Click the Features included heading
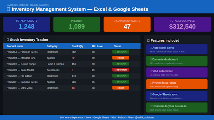Image resolution: width=214 pixels, height=120 pixels. point(163,40)
